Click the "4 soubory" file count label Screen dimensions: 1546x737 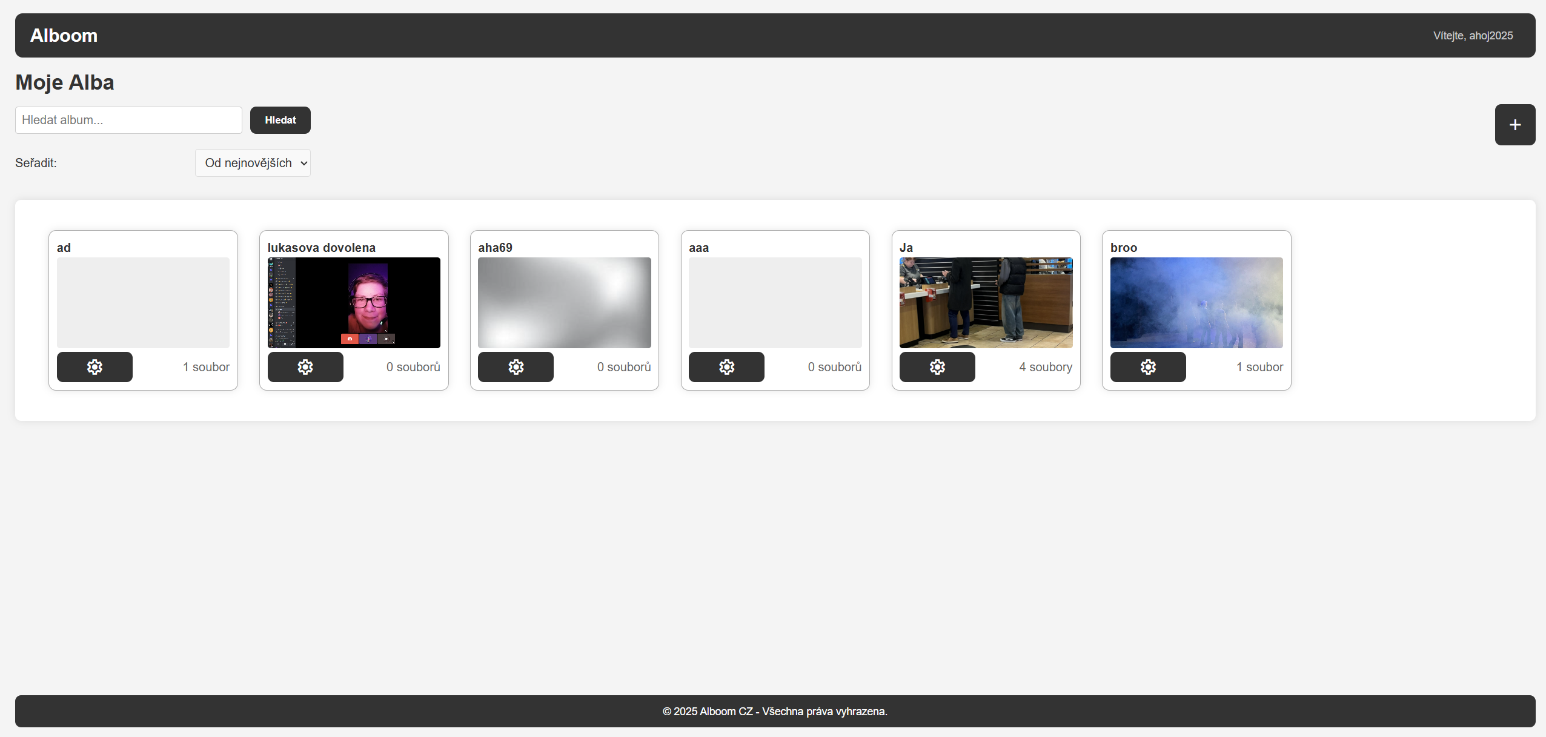pos(1045,366)
